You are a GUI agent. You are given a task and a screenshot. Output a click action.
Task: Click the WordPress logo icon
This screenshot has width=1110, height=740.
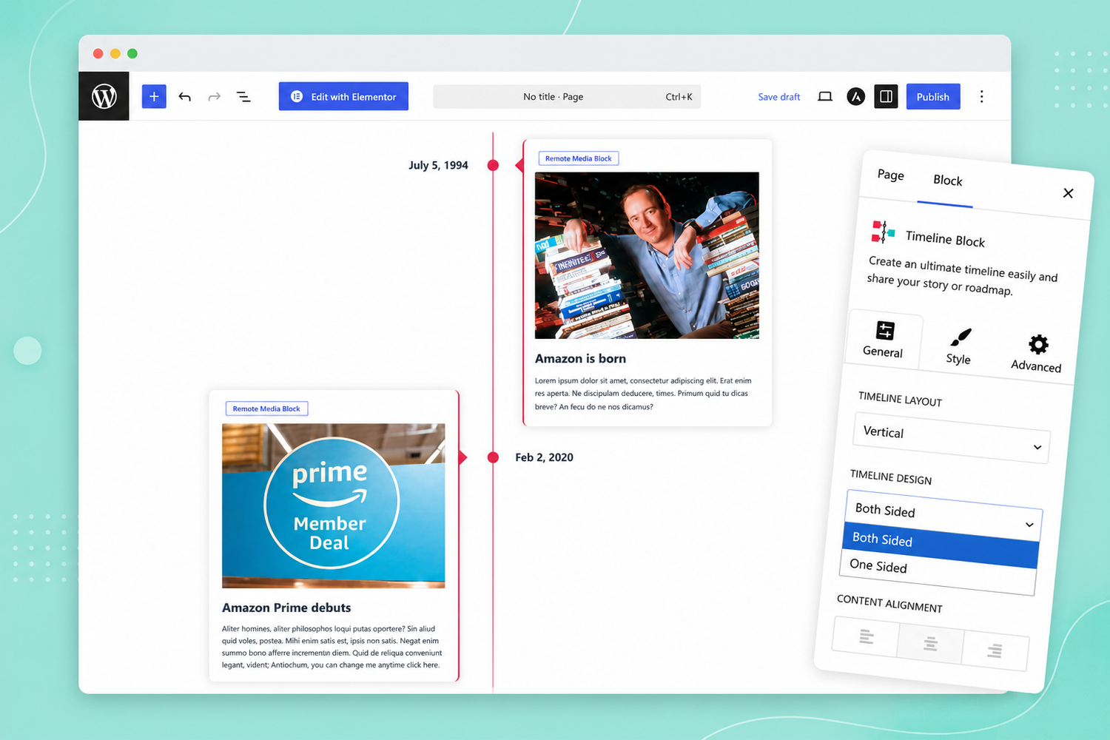(x=104, y=96)
